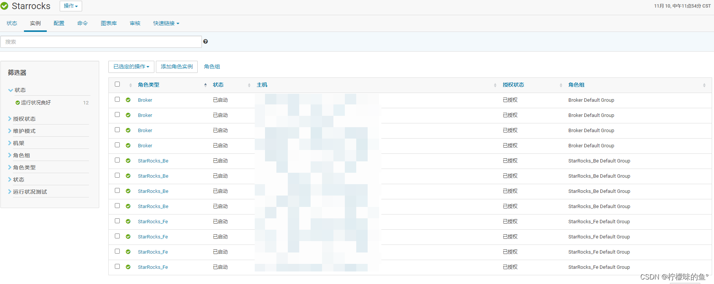714x284 pixels.
Task: Expand the 角色类型 filter section
Action: coord(22,167)
